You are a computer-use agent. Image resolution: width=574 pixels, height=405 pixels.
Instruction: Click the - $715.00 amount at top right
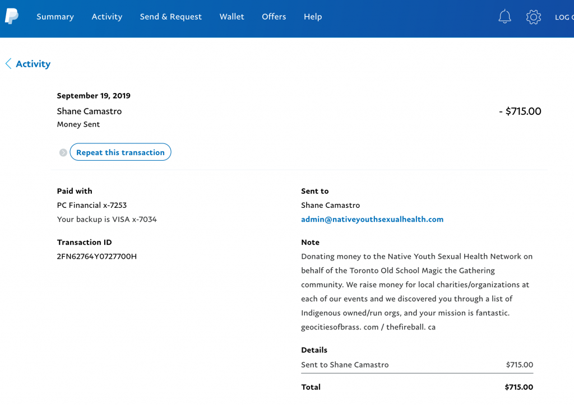tap(520, 111)
